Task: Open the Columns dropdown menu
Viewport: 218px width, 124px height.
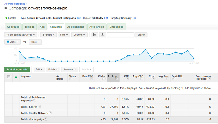Action: (x=80, y=35)
